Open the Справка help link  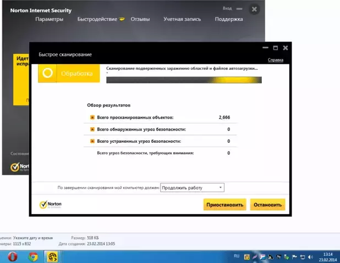pos(276,60)
